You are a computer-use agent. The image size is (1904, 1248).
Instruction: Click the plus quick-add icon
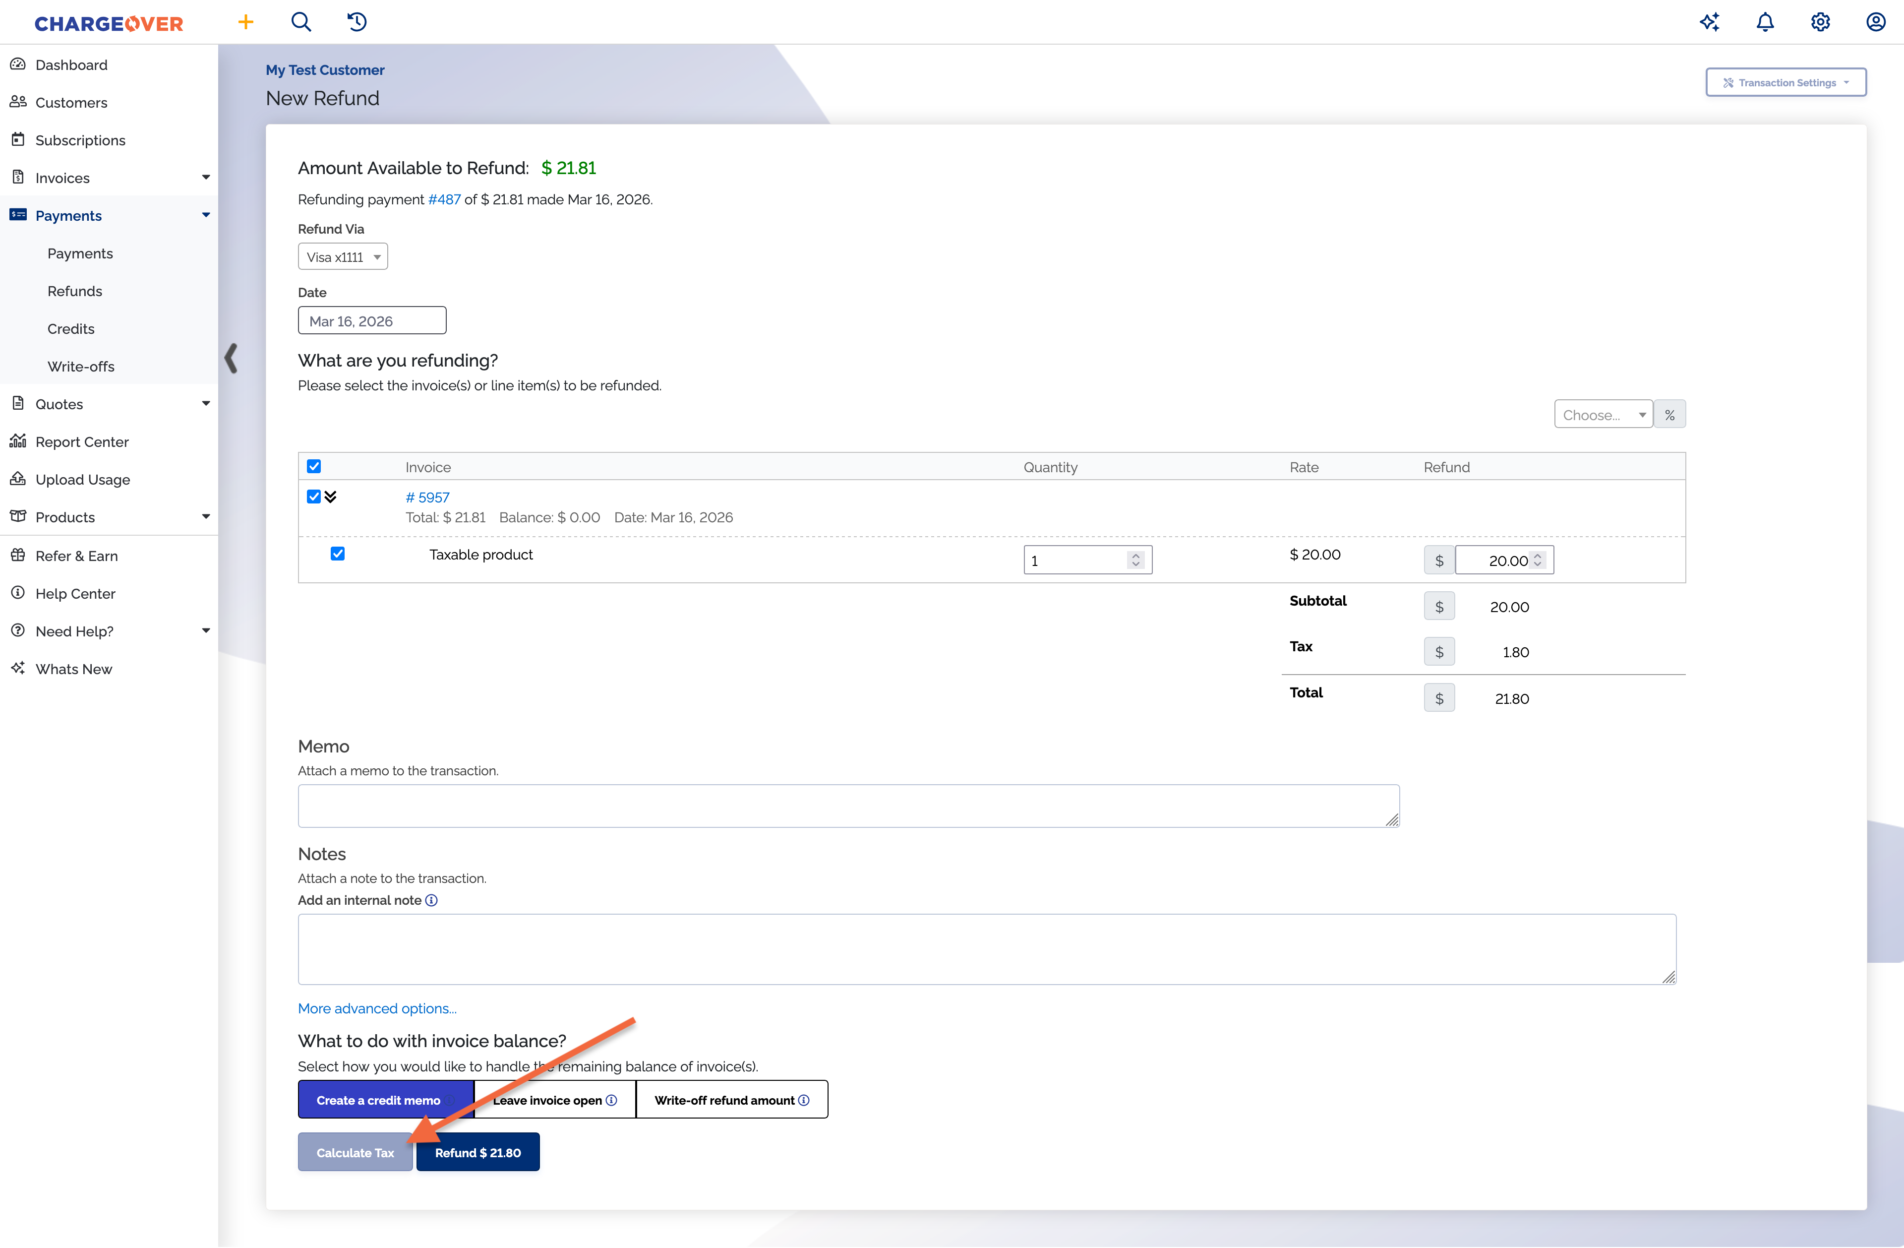tap(245, 22)
